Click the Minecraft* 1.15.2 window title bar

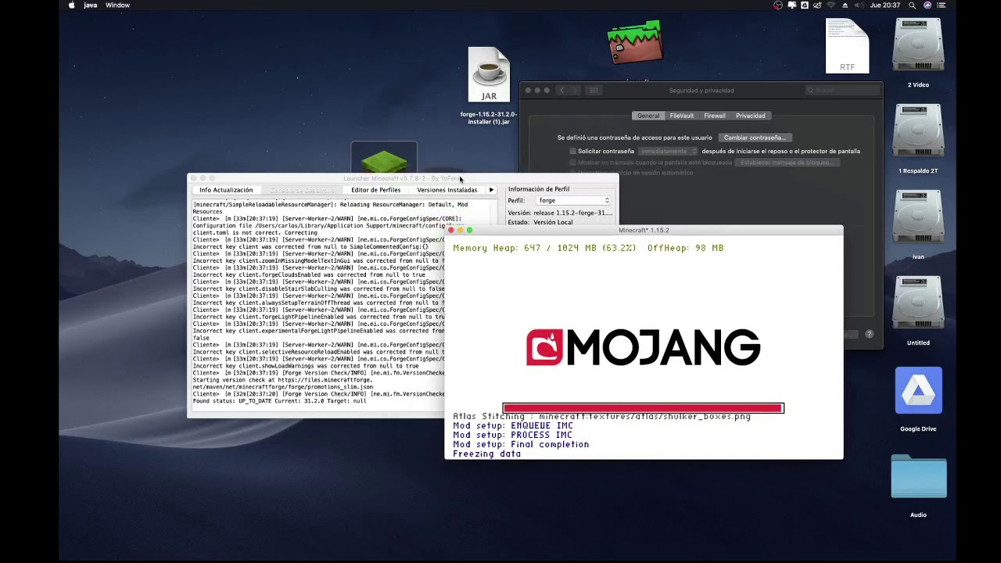(x=644, y=230)
